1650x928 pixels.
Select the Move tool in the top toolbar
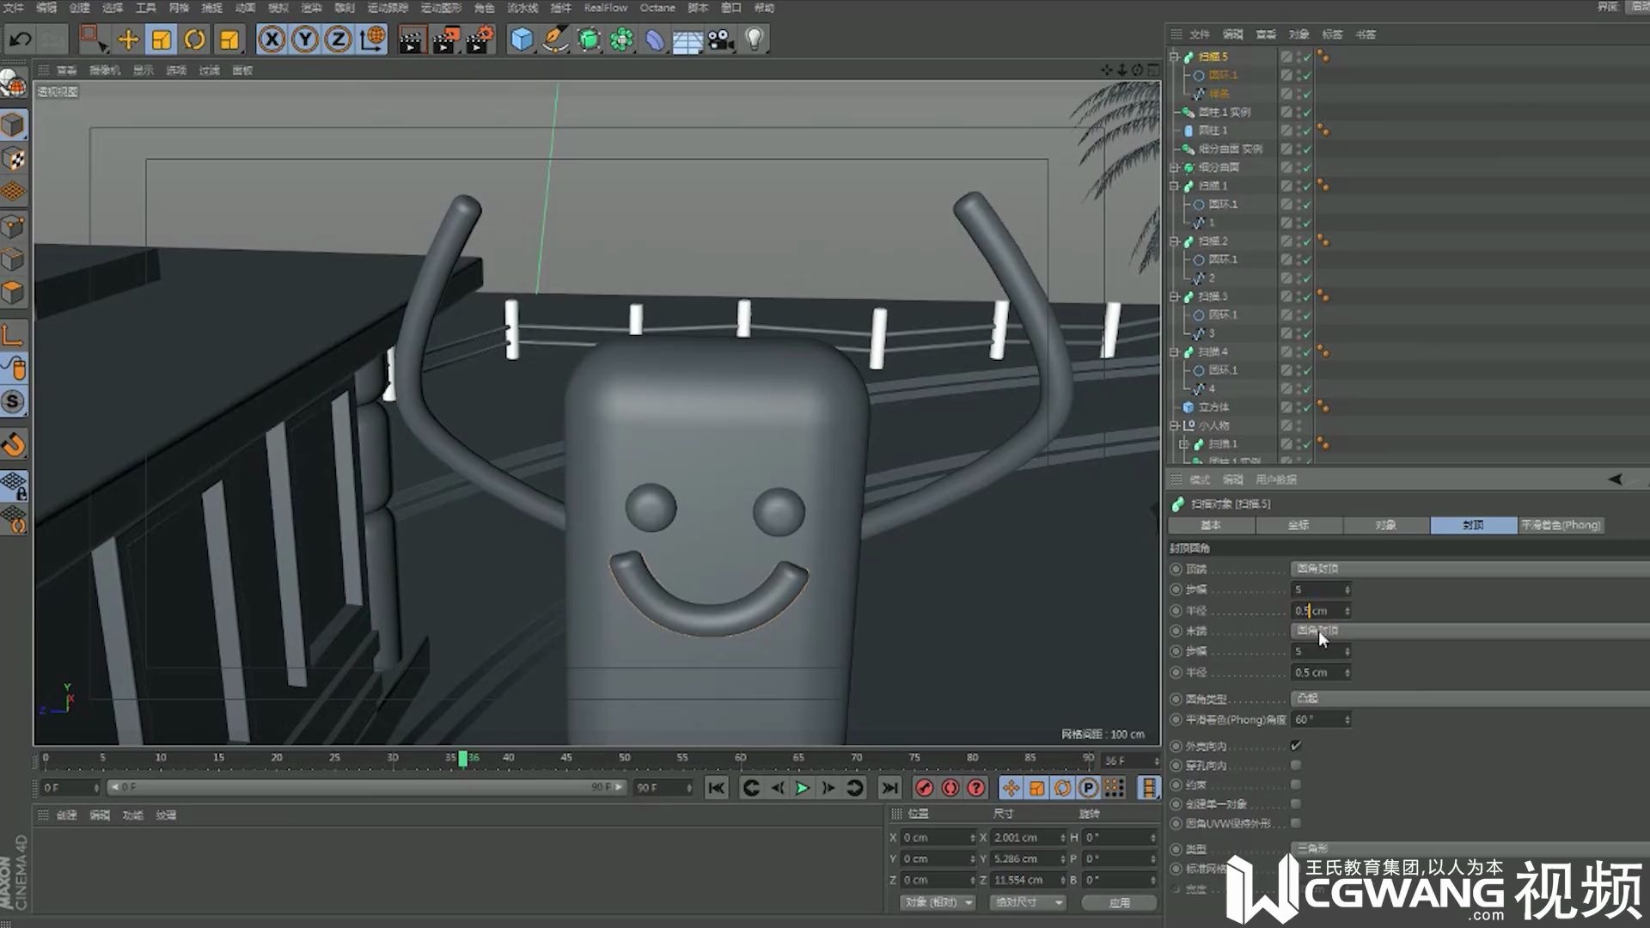127,40
